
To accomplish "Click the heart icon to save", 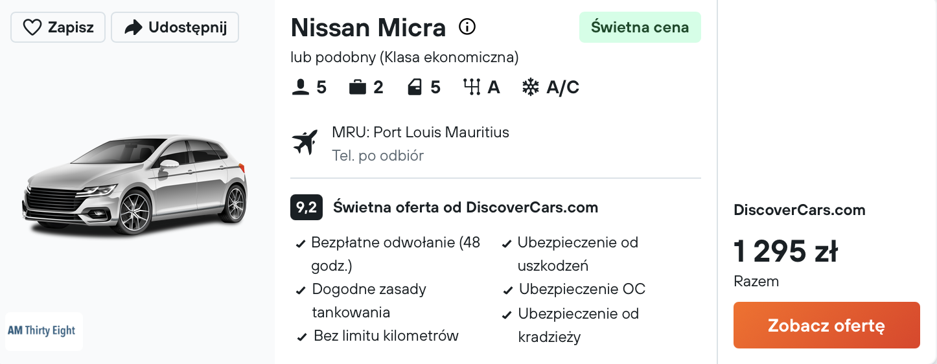I will tap(32, 27).
